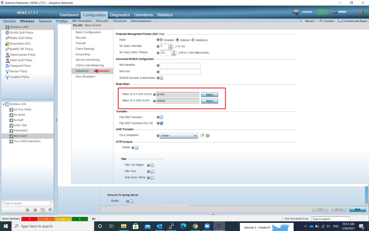Select Passpoint Policy in left panel
Image resolution: width=369 pixels, height=231 pixels.
[x=20, y=66]
